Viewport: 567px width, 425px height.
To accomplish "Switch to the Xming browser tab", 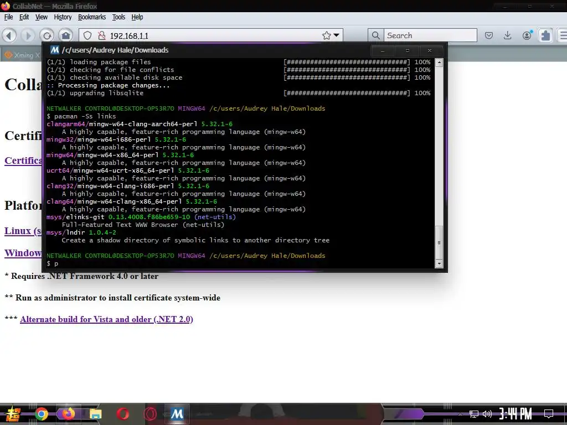I will click(22, 55).
